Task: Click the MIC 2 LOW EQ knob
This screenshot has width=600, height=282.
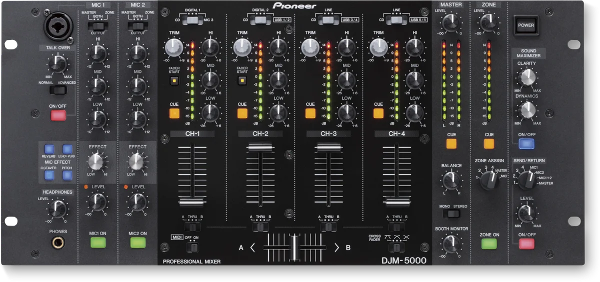Action: (x=137, y=119)
